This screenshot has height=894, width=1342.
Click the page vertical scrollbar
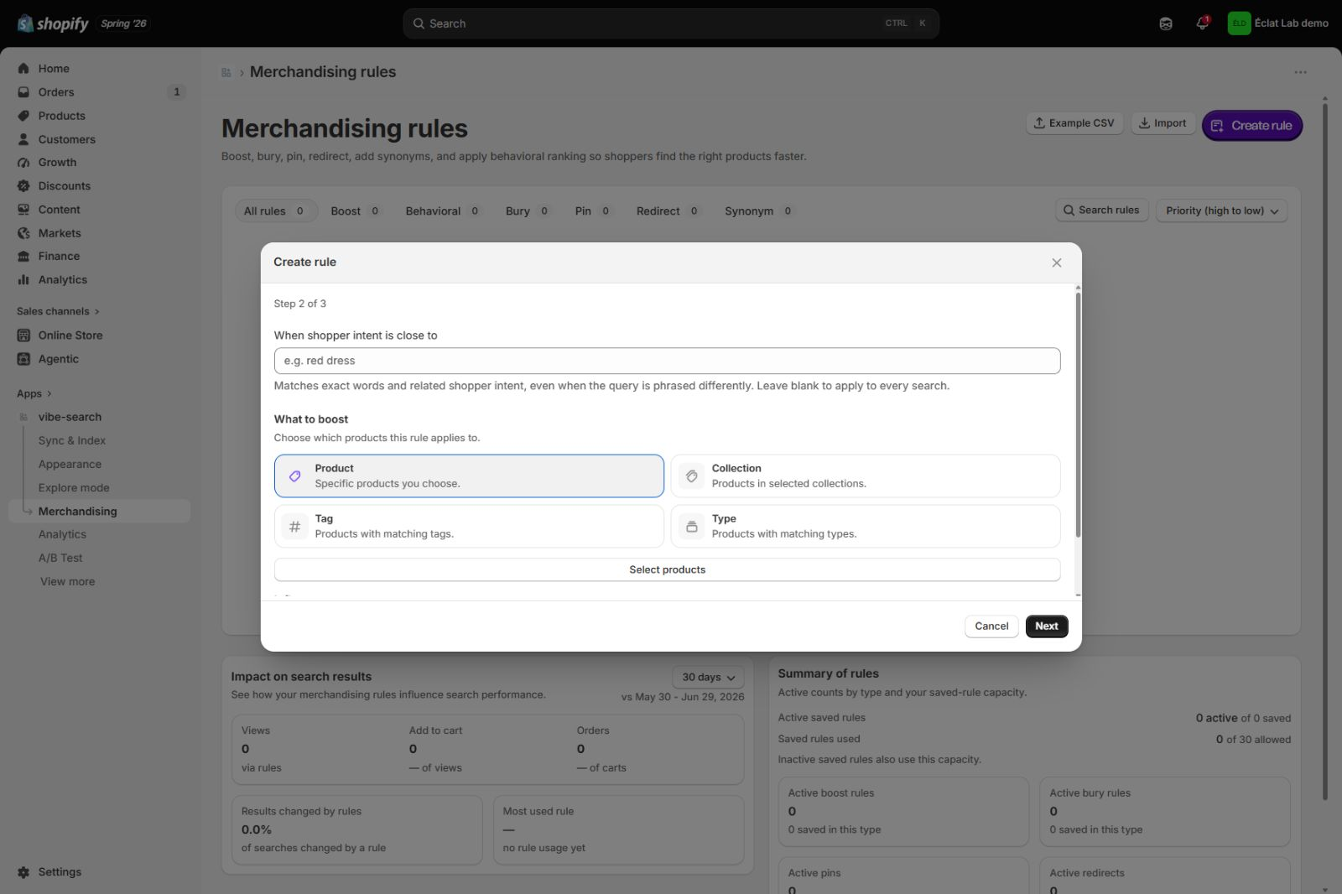click(x=1324, y=453)
